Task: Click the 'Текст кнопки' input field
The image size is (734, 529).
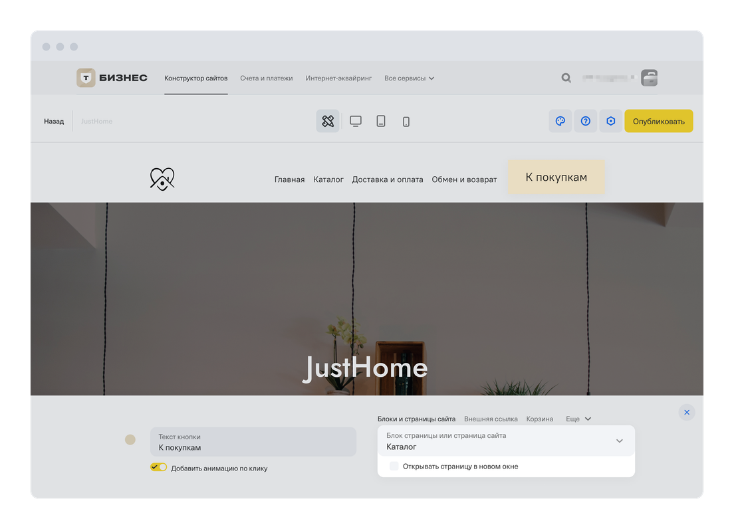Action: (253, 442)
